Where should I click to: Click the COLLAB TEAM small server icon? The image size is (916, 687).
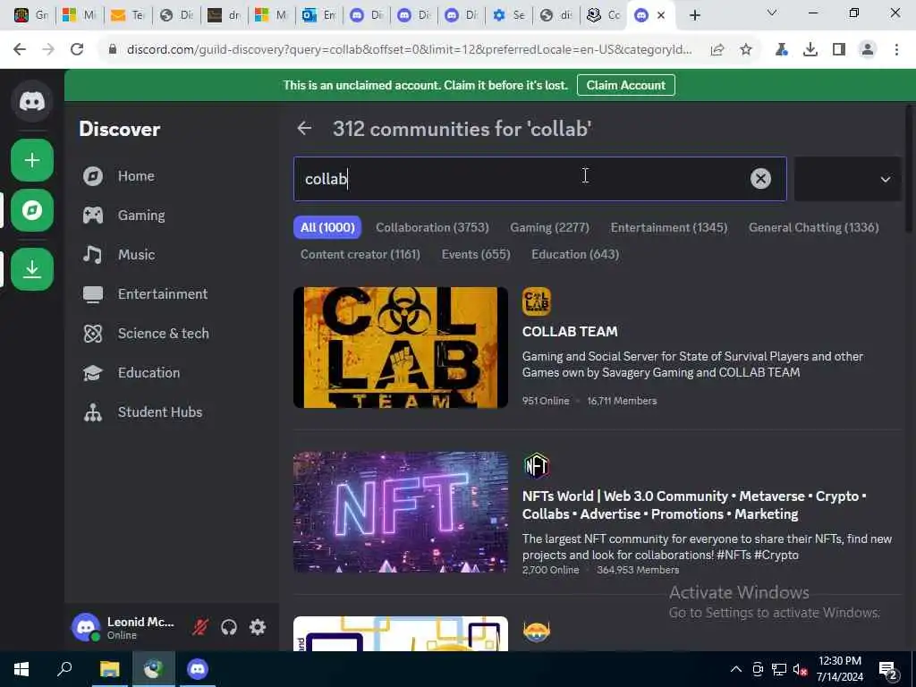537,301
